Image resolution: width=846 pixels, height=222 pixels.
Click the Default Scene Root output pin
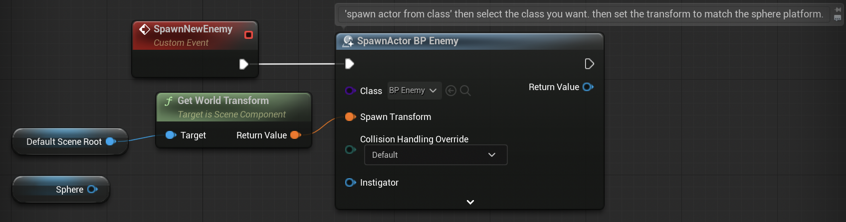pyautogui.click(x=111, y=141)
